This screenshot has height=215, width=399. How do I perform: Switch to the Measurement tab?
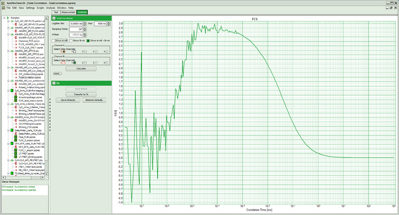68,11
